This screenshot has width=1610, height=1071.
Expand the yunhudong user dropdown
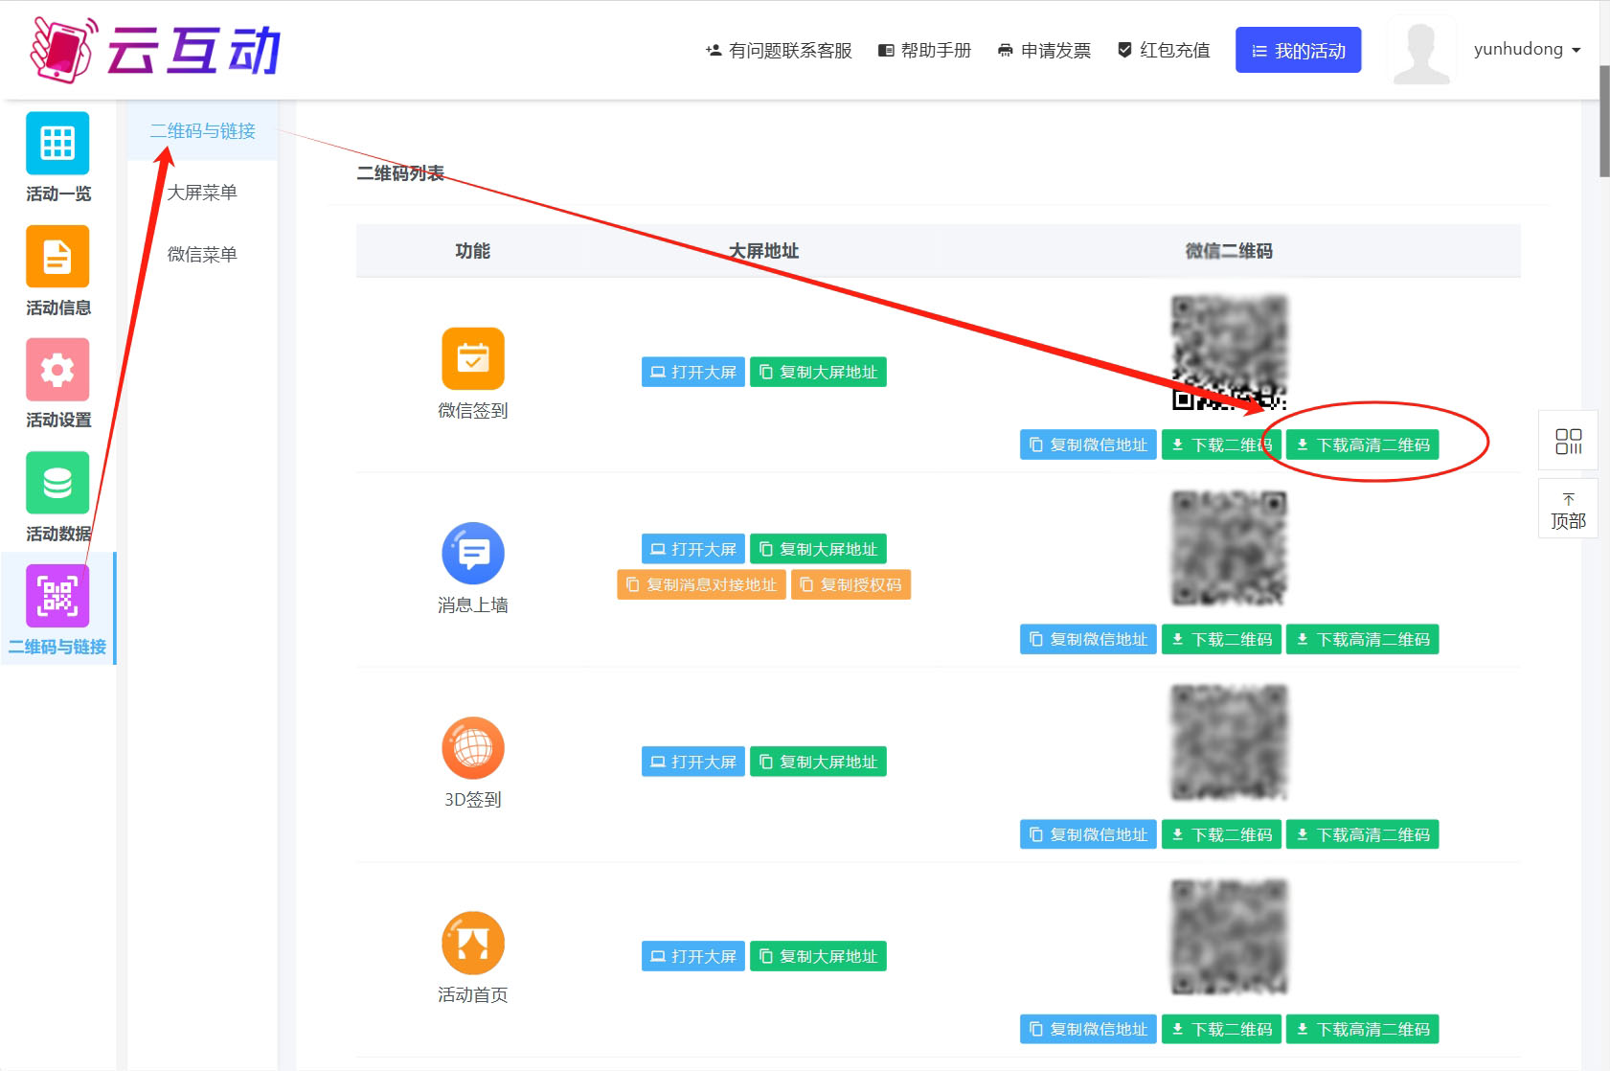[1527, 50]
